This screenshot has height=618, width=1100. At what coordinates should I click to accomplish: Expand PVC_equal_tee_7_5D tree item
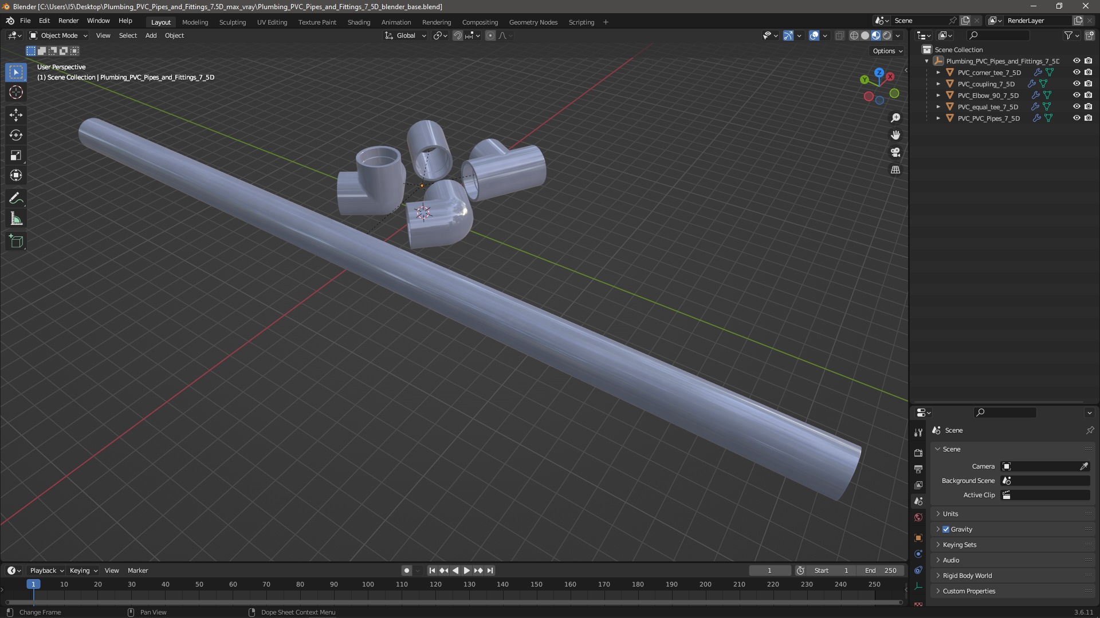click(x=938, y=107)
